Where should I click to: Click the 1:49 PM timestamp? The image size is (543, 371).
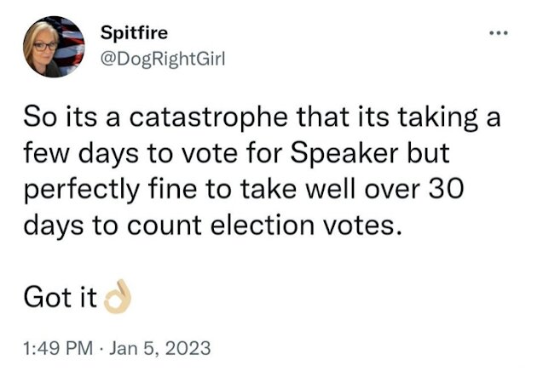point(58,348)
